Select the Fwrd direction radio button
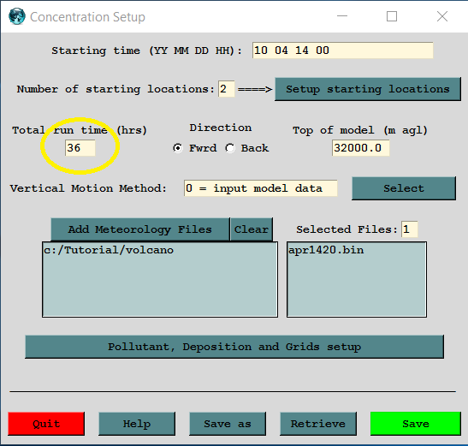468x446 pixels. point(178,148)
